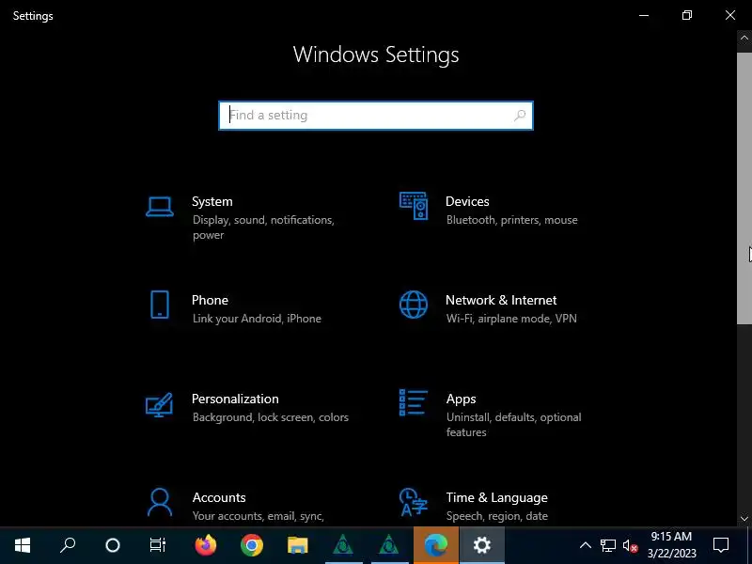Click 'Uninstall, defaults, optional features' description
The image size is (752, 564).
point(513,425)
